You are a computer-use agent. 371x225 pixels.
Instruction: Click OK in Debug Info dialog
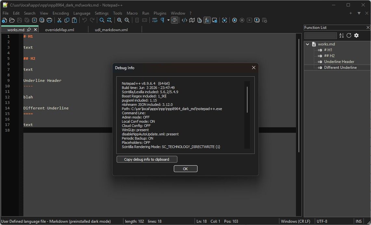coord(186,169)
